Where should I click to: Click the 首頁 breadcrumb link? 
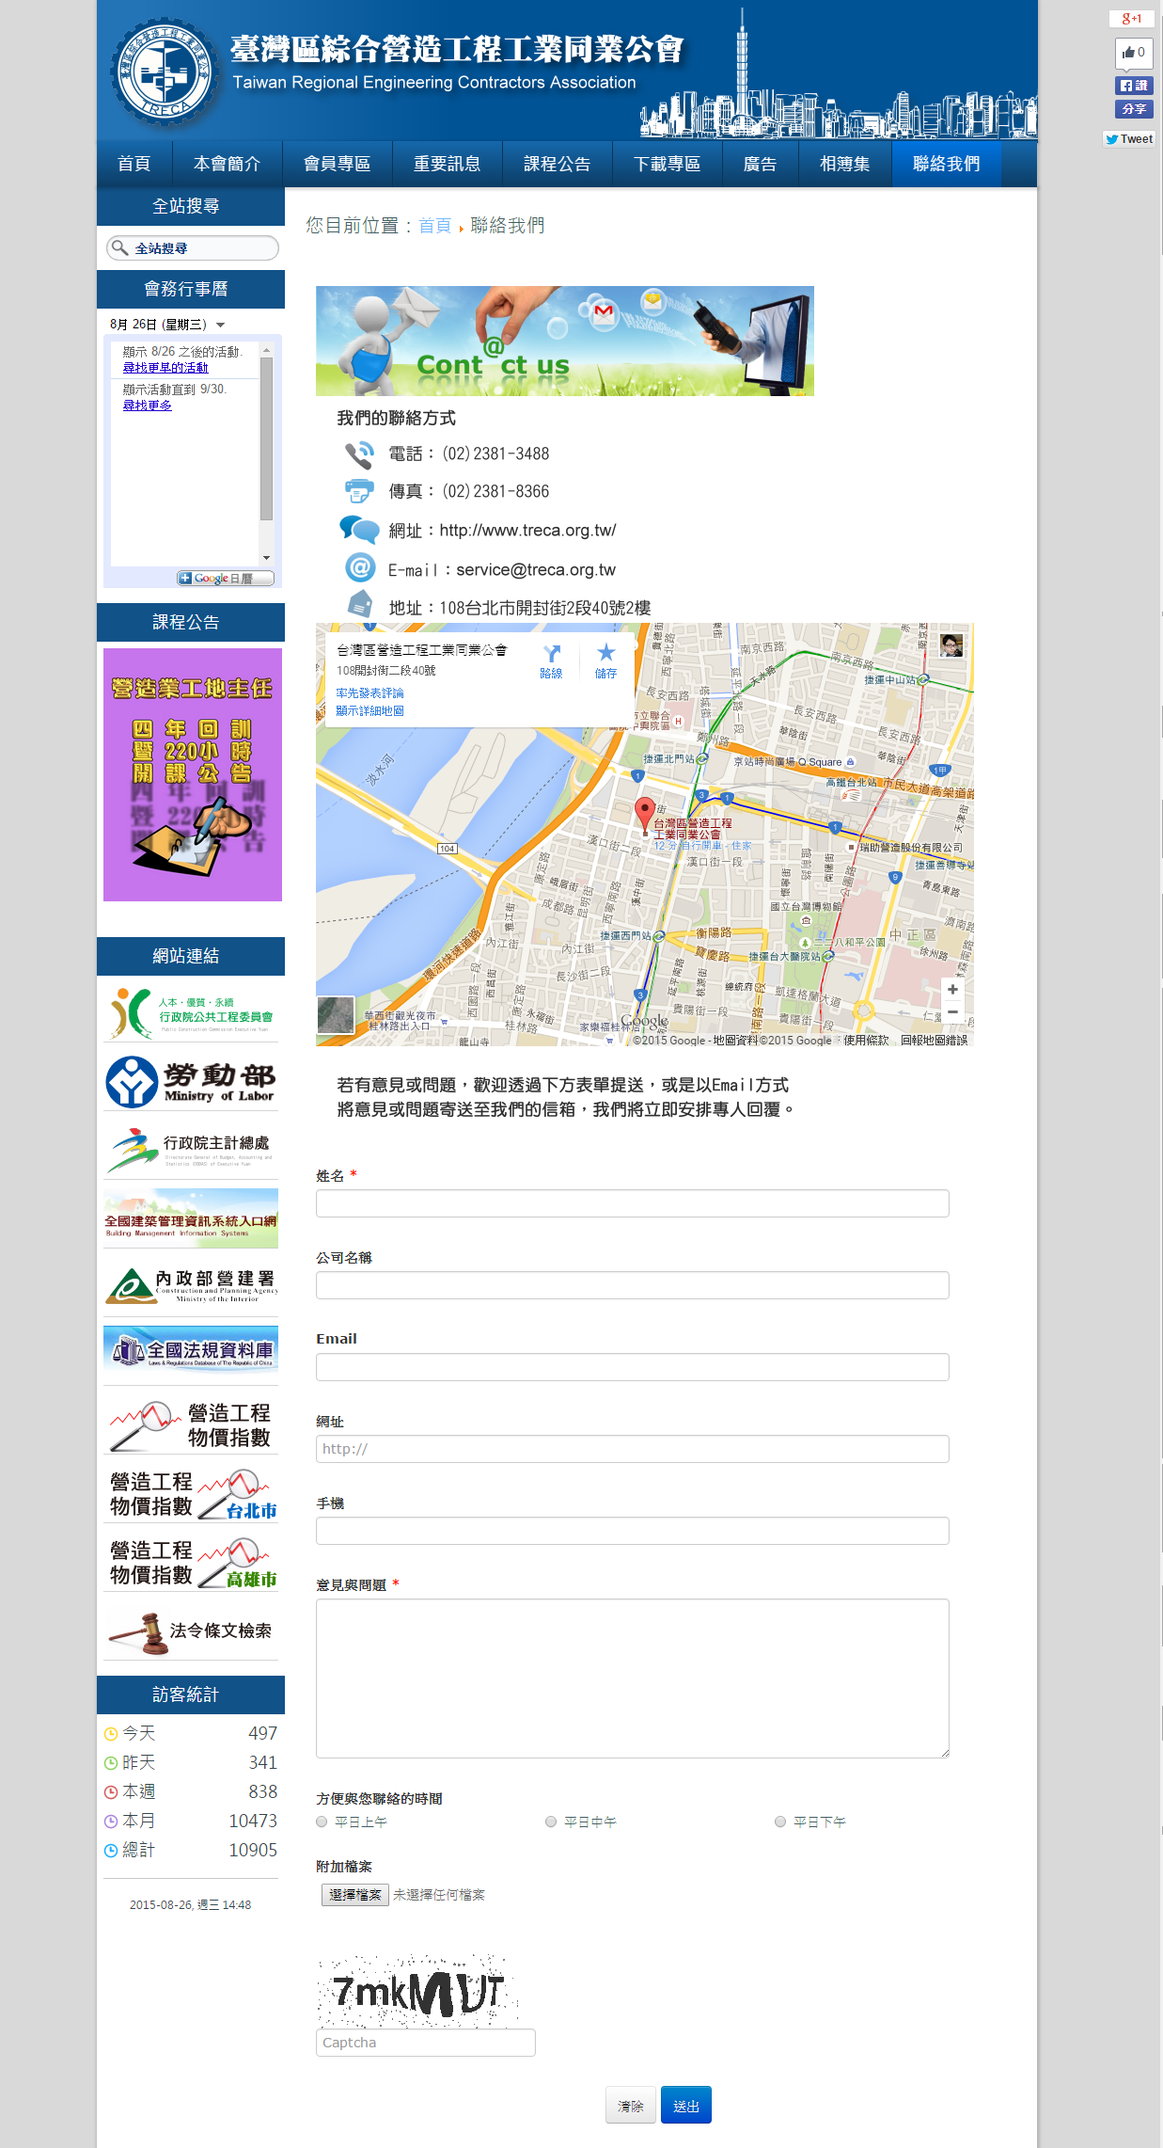pos(434,226)
